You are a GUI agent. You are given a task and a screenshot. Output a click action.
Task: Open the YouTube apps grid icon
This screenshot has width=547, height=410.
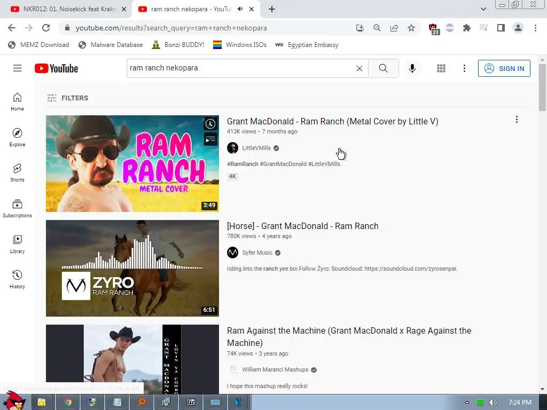[x=441, y=68]
